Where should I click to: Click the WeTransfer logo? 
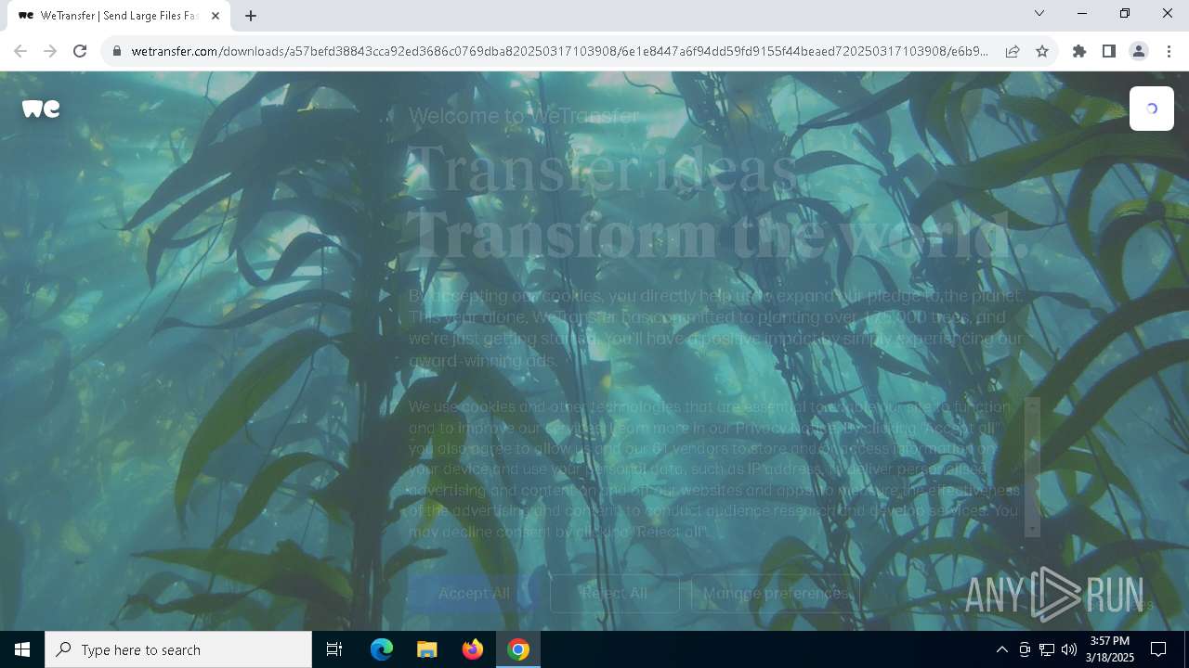coord(41,109)
